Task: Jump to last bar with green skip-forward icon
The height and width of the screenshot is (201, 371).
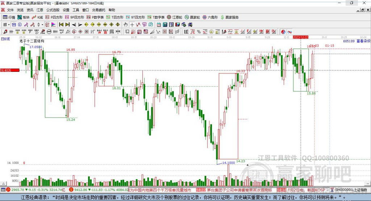Action: pos(67,25)
